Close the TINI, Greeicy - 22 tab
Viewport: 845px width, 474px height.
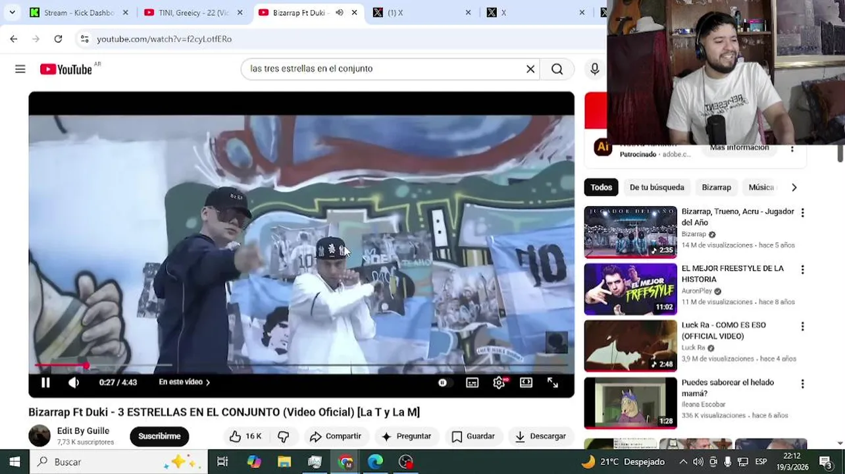[240, 13]
